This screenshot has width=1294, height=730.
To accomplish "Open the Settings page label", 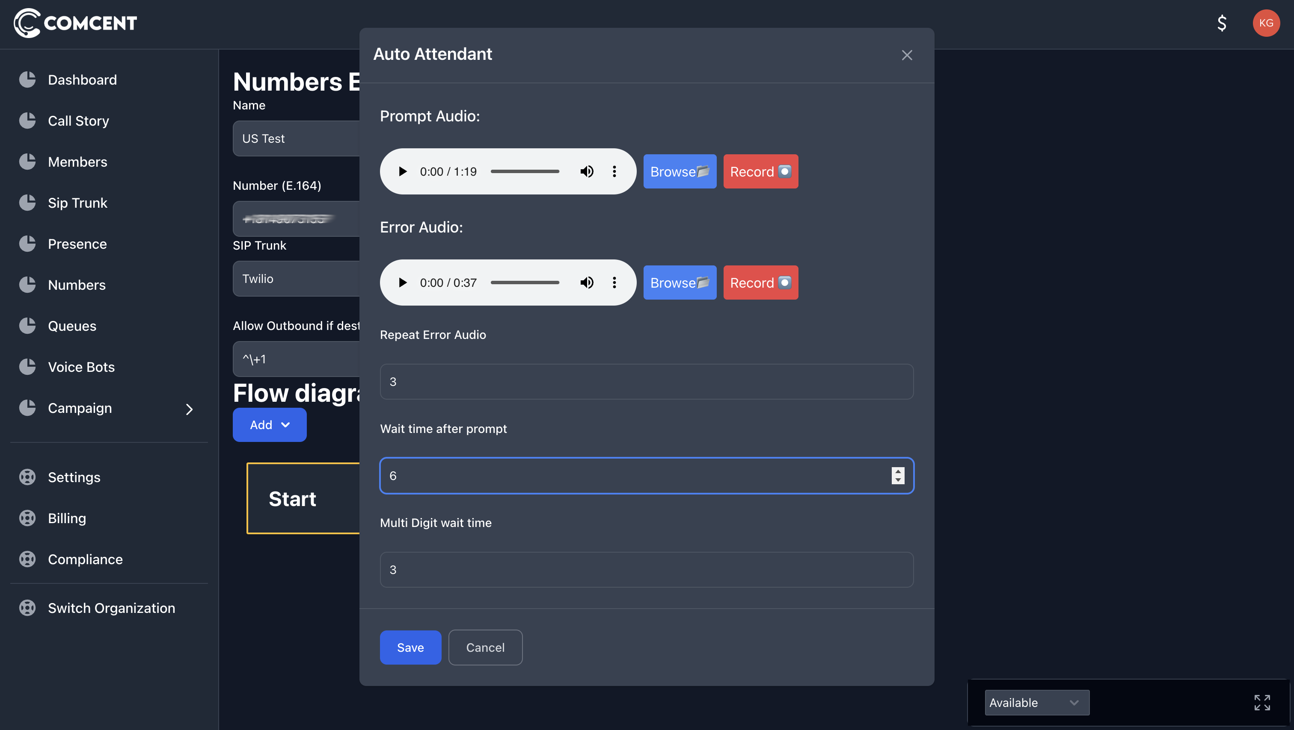I will [74, 477].
